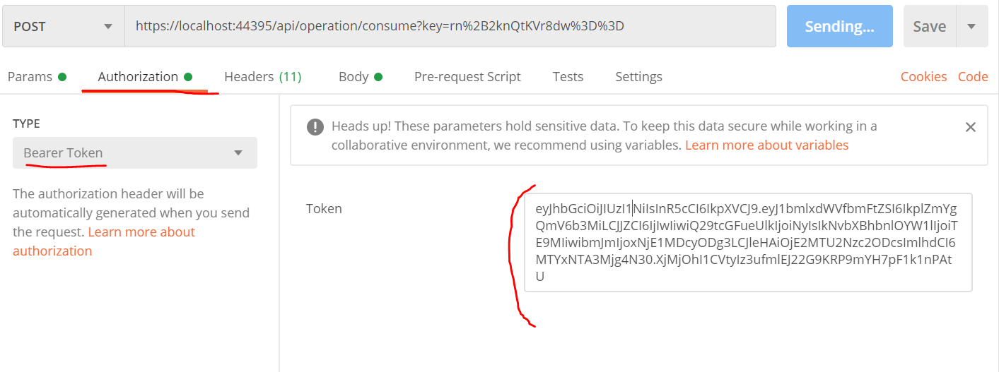This screenshot has width=999, height=372.
Task: Click the Save button
Action: pos(930,27)
